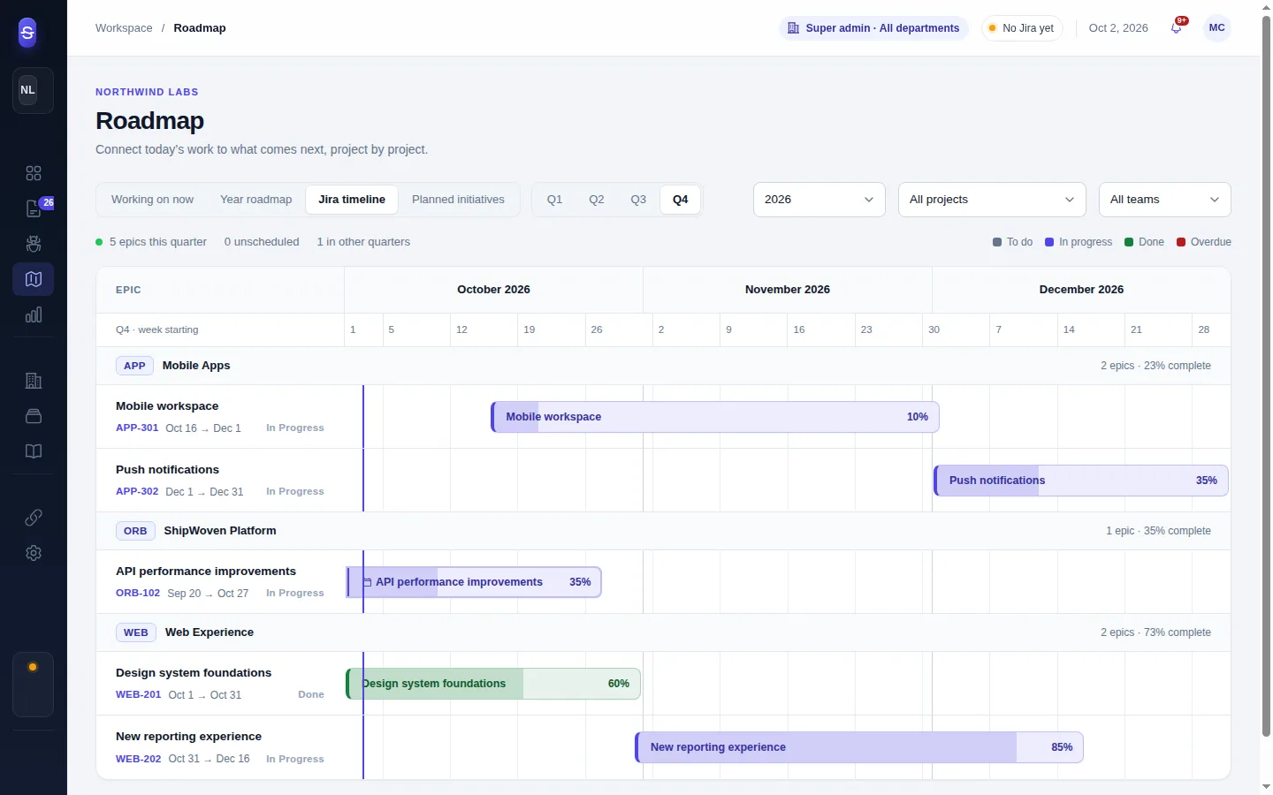Select the Q2 quarter toggle

click(597, 200)
